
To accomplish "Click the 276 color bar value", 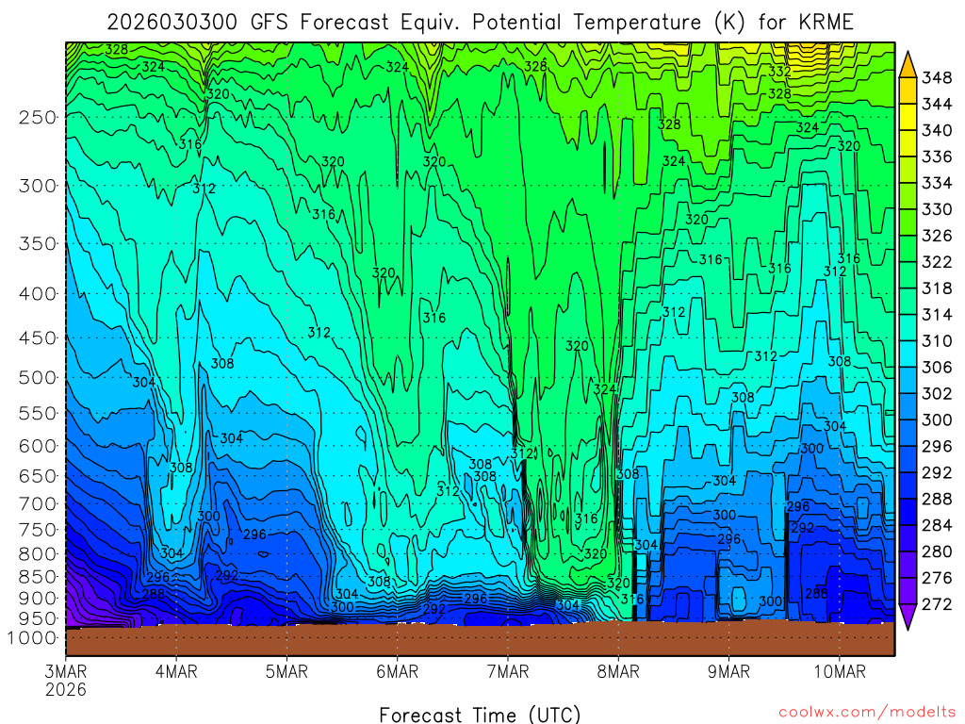I will [x=937, y=578].
